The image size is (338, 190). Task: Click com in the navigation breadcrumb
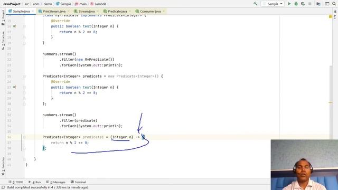click(x=36, y=4)
